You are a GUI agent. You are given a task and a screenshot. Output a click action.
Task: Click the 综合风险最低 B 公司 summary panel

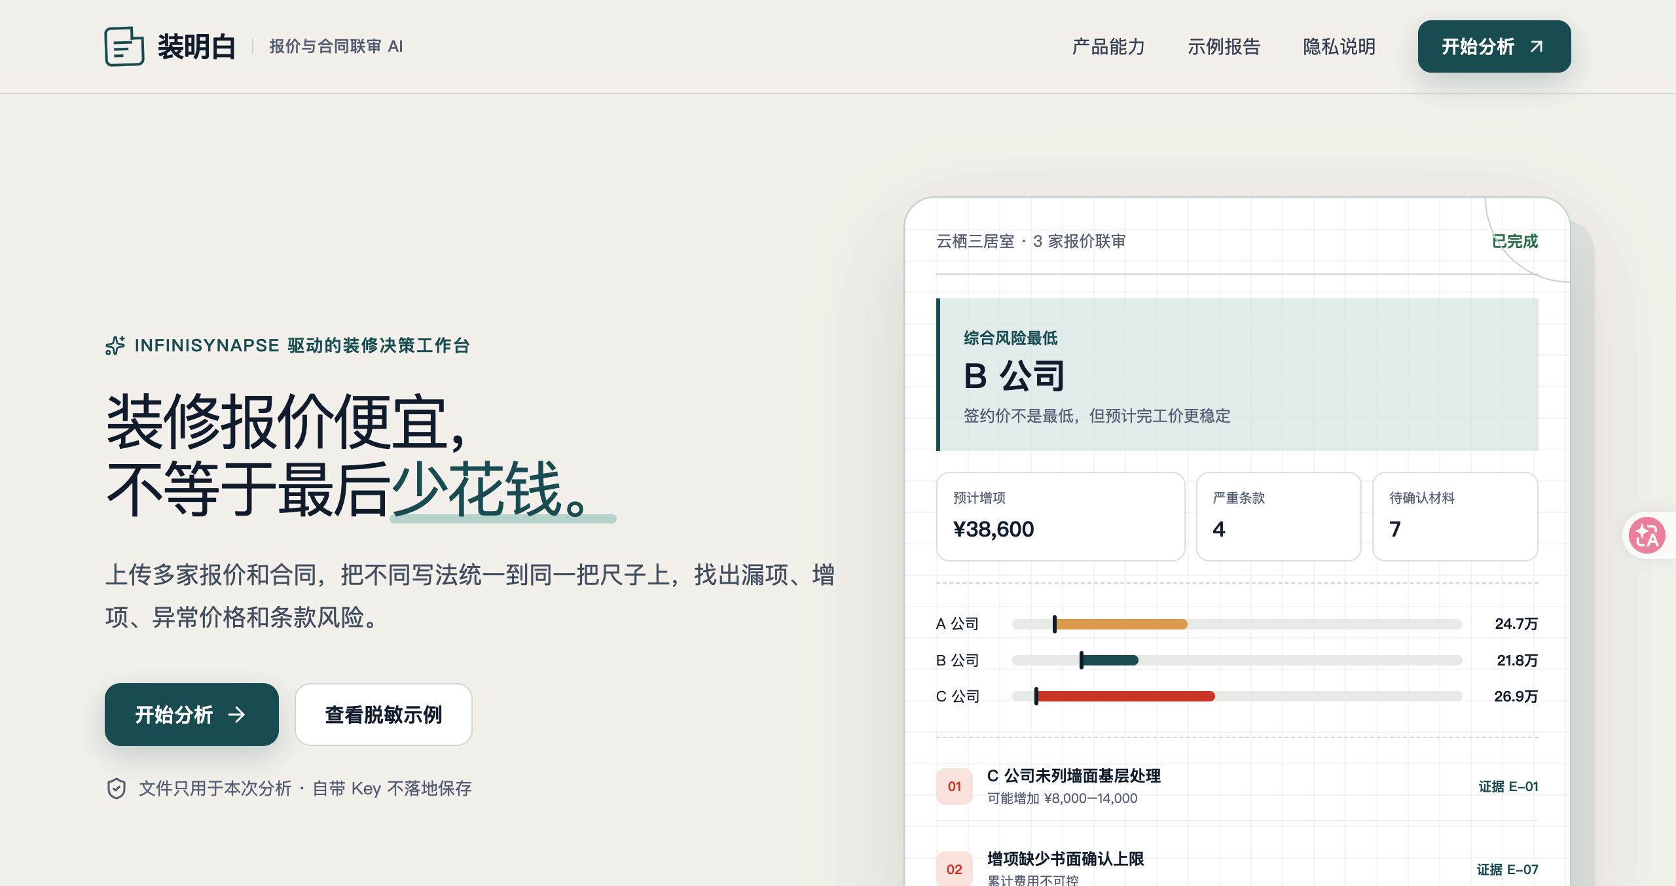1237,374
